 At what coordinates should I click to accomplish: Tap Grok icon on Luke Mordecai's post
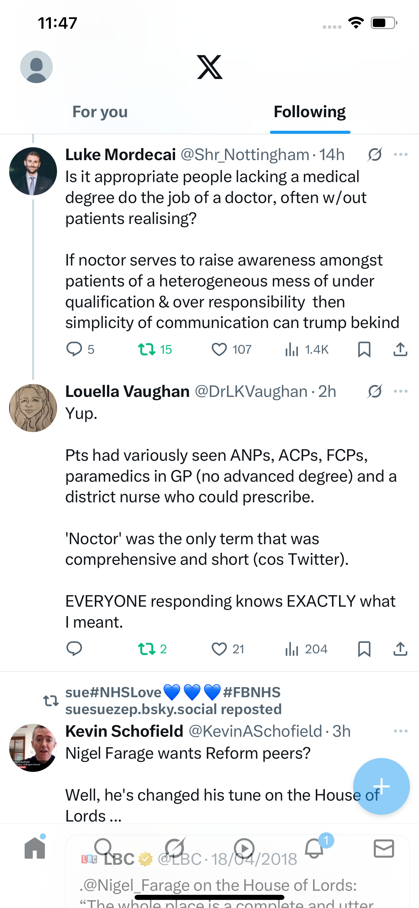click(374, 154)
